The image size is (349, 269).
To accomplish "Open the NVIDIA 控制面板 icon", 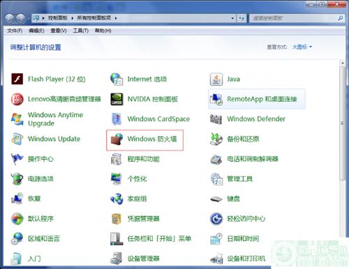I will coord(117,99).
